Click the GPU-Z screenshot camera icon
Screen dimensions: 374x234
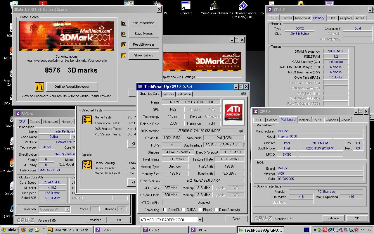(244, 94)
